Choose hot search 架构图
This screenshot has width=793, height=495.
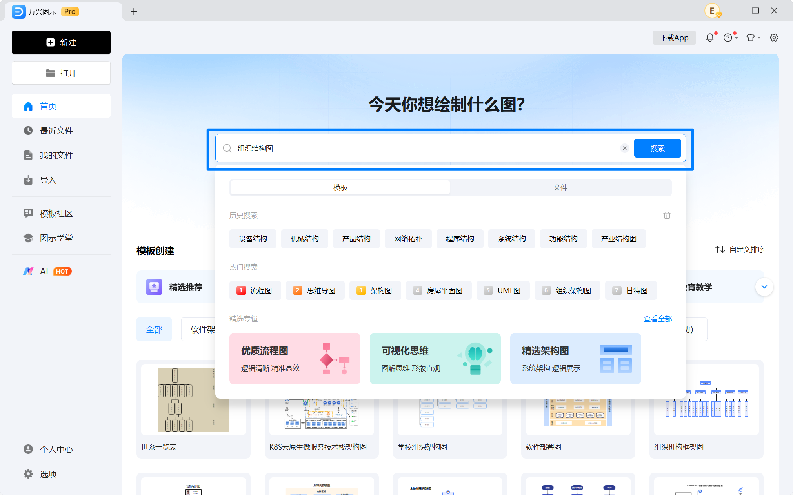375,290
